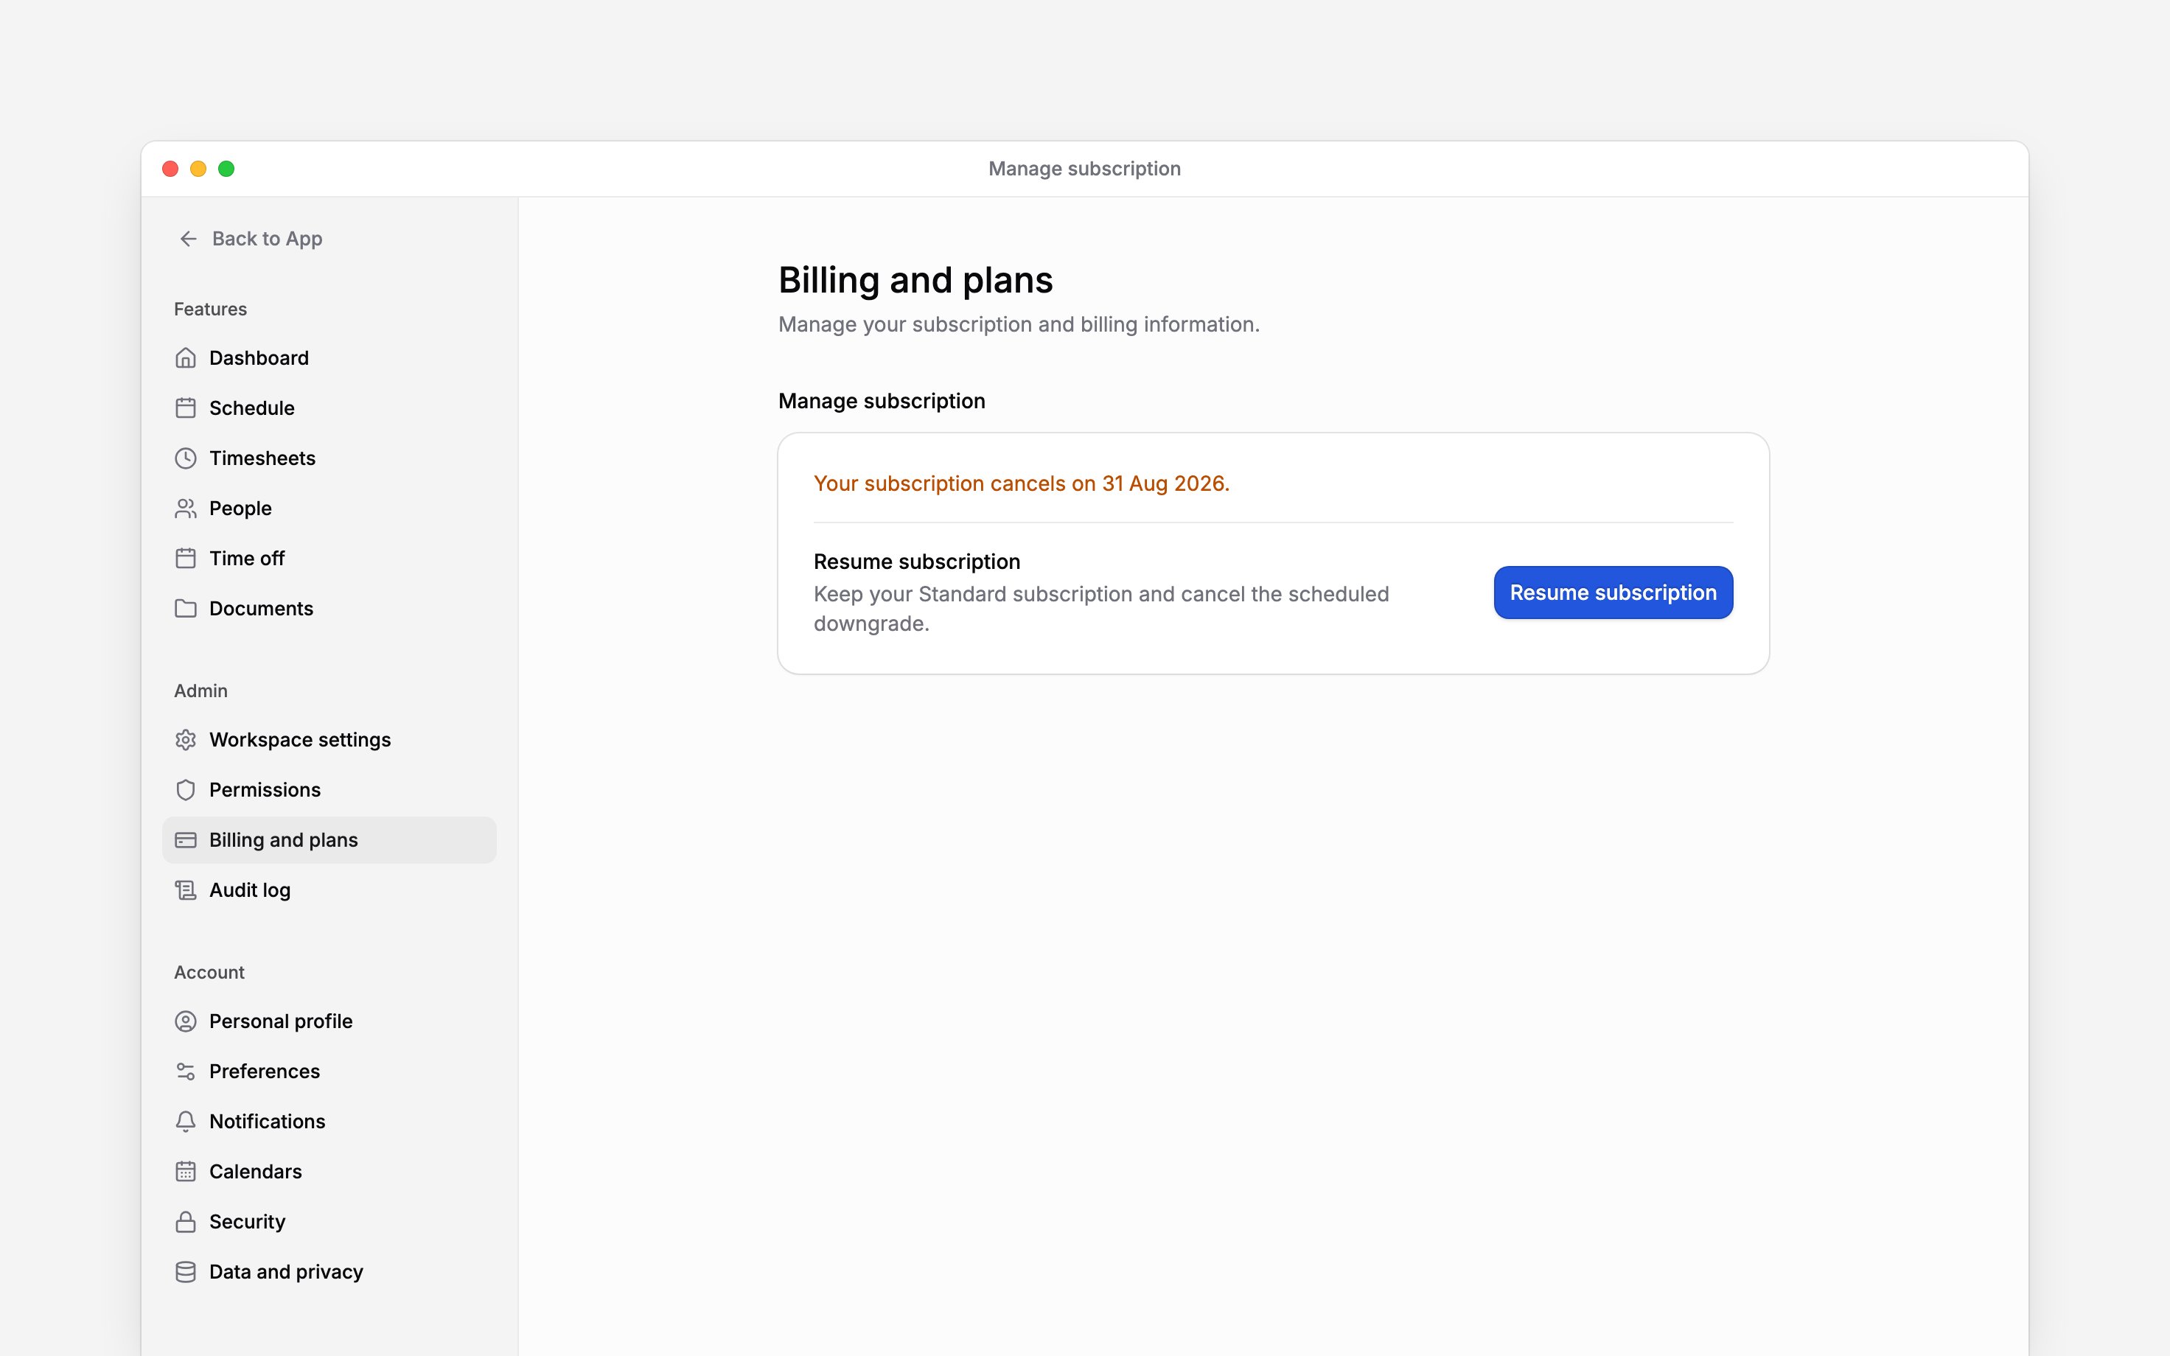Click the Personal profile avatar icon
Image resolution: width=2170 pixels, height=1356 pixels.
point(186,1021)
